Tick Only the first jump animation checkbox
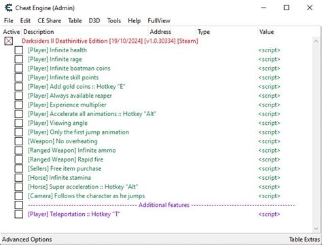Viewport: 322px width, 245px height. click(x=19, y=132)
